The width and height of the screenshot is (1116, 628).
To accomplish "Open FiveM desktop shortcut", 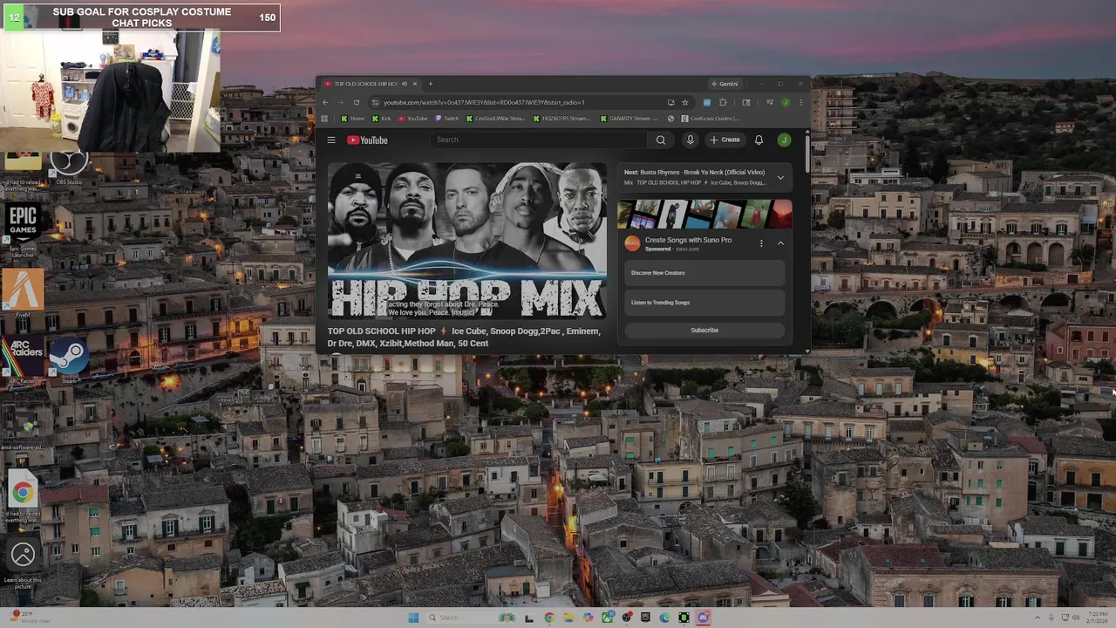I will (23, 295).
